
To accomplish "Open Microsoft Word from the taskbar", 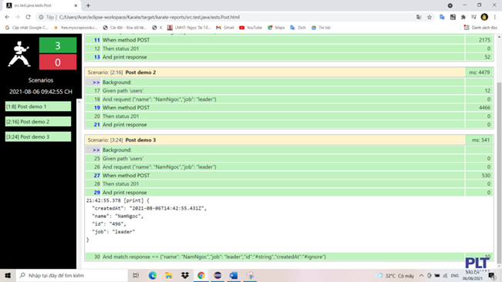I will (x=234, y=275).
